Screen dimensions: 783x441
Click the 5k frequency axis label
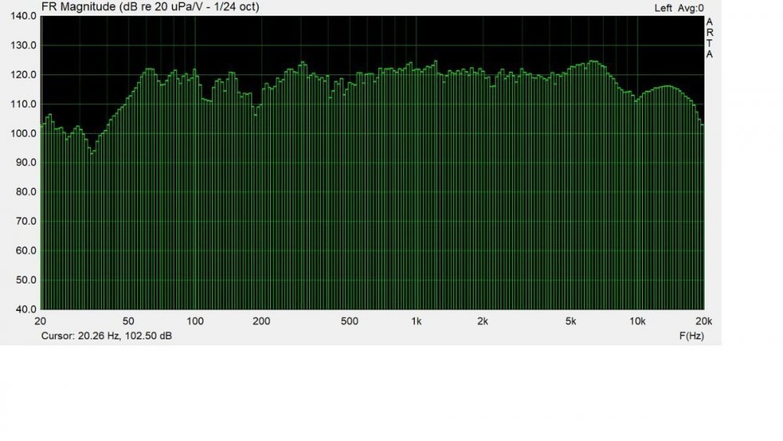[571, 321]
